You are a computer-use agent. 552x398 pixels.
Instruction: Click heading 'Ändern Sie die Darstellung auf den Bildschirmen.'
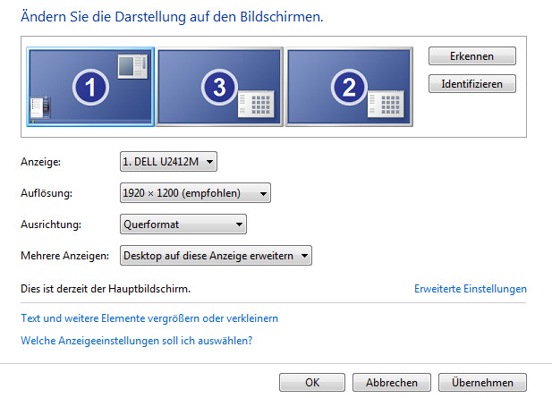pos(172,16)
